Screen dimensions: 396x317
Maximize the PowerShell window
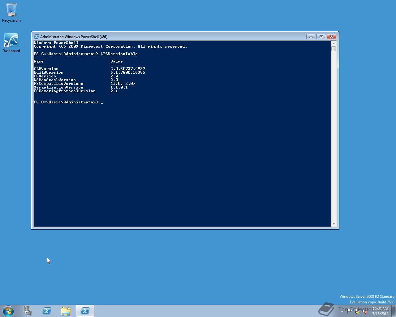click(321, 37)
